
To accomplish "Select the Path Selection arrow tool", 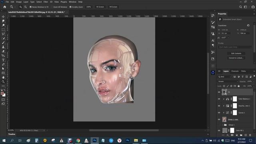I will (x=3, y=69).
